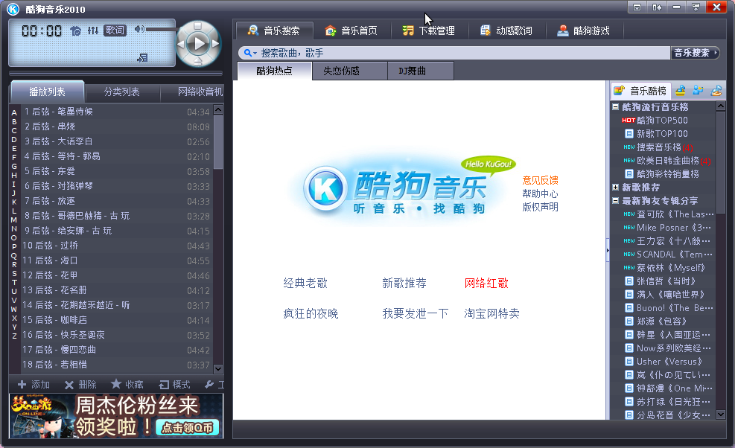Collapse the side panel using title bar arrow button
735x448 pixels.
[x=657, y=7]
